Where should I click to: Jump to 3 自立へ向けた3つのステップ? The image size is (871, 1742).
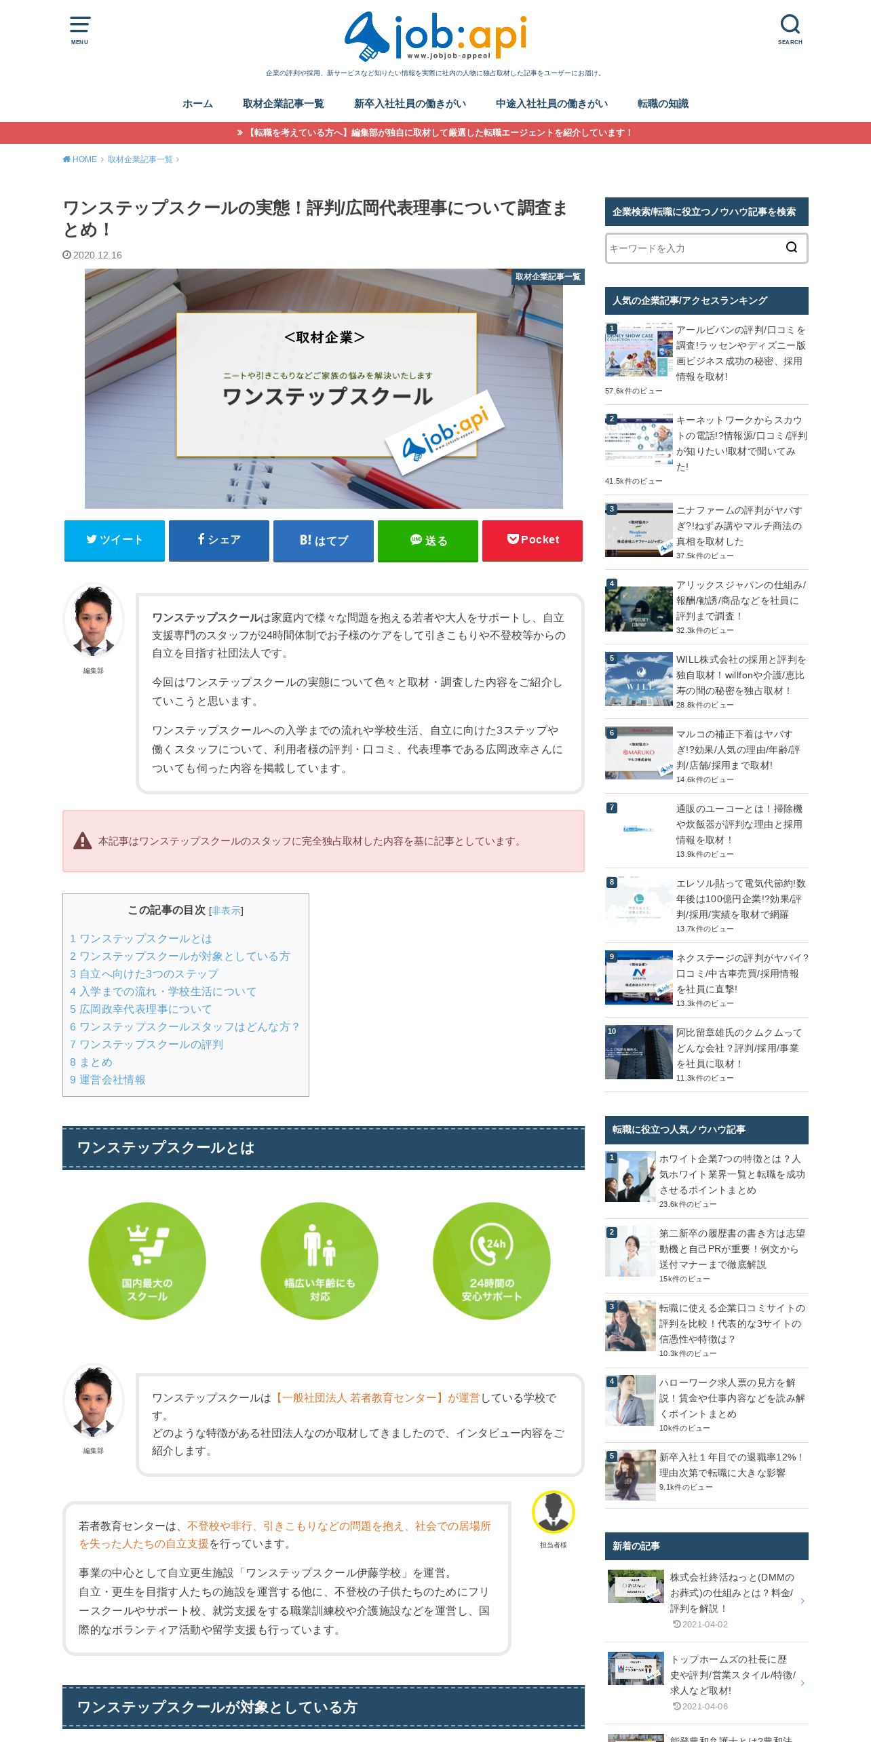coord(144,973)
